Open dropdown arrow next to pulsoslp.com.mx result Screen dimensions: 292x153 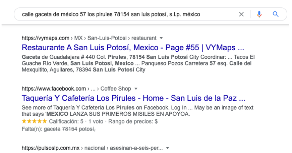(168, 148)
